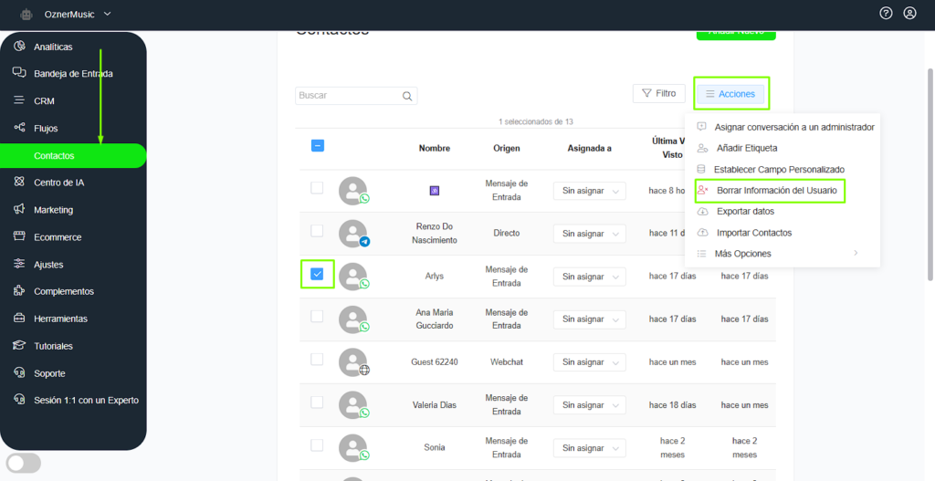935x481 pixels.
Task: Click the Filtro button
Action: coord(658,93)
